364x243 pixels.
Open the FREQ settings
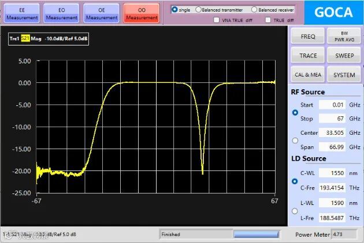tap(308, 36)
